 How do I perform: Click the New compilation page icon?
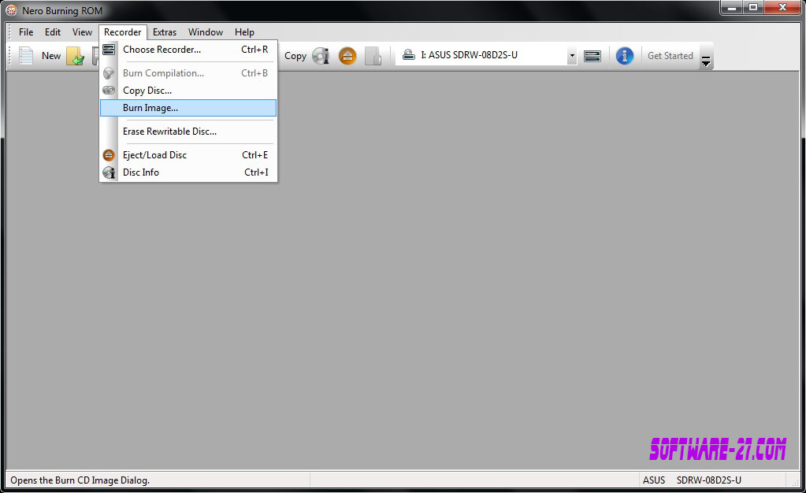click(26, 55)
